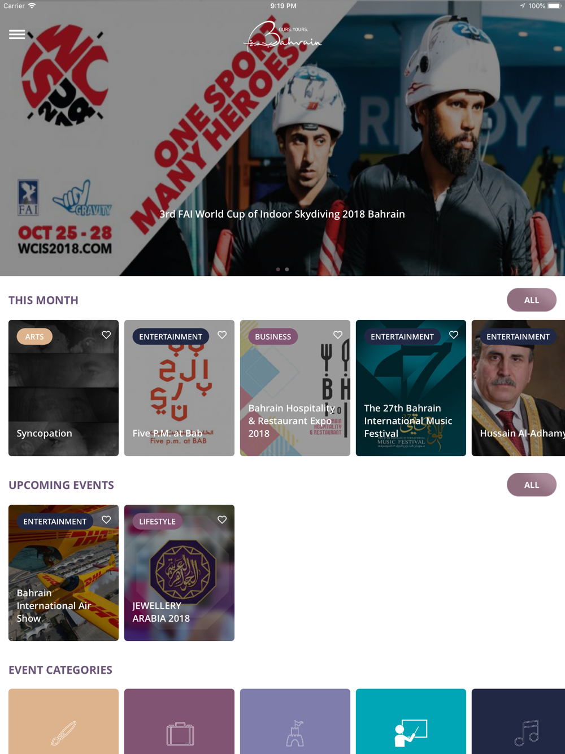565x754 pixels.
Task: Show all Upcoming Events
Action: coord(532,484)
